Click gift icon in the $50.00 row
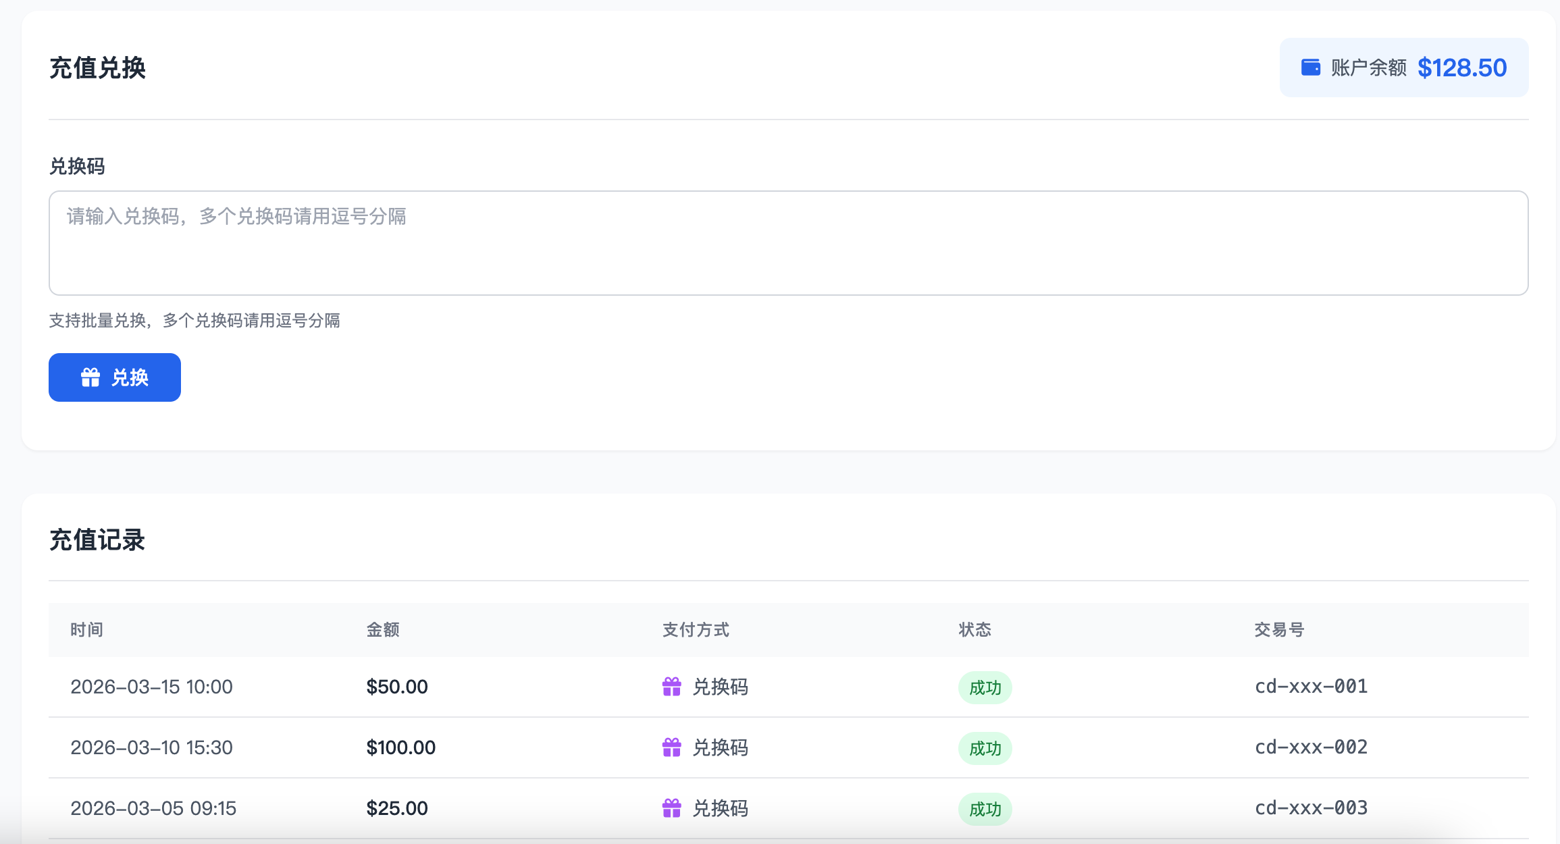Image resolution: width=1560 pixels, height=844 pixels. click(672, 687)
